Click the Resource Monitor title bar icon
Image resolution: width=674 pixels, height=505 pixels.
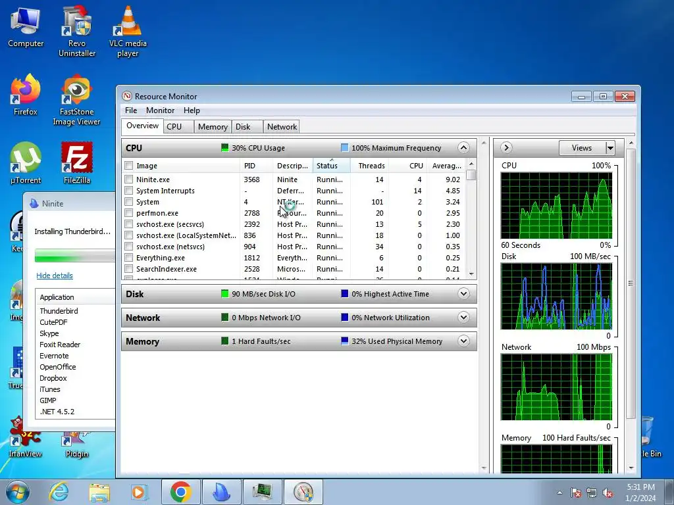tap(126, 96)
